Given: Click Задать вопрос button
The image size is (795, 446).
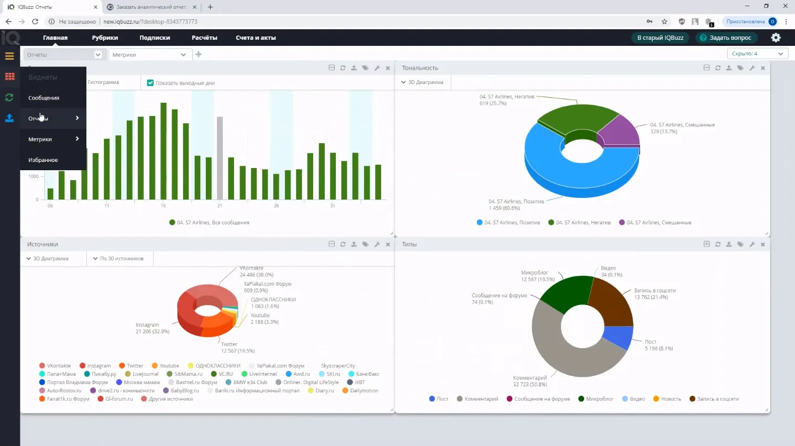Looking at the screenshot, I should point(726,38).
